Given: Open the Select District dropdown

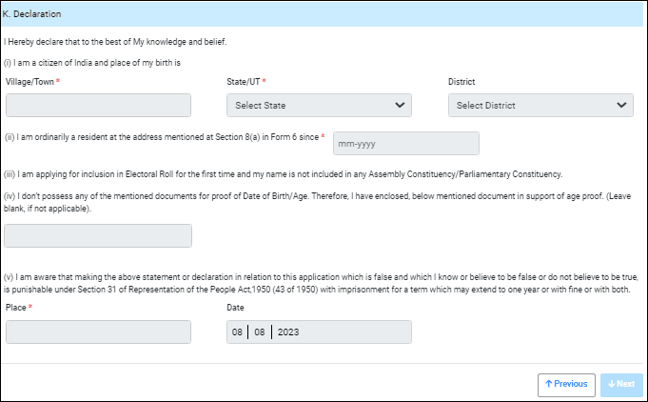Looking at the screenshot, I should (540, 105).
